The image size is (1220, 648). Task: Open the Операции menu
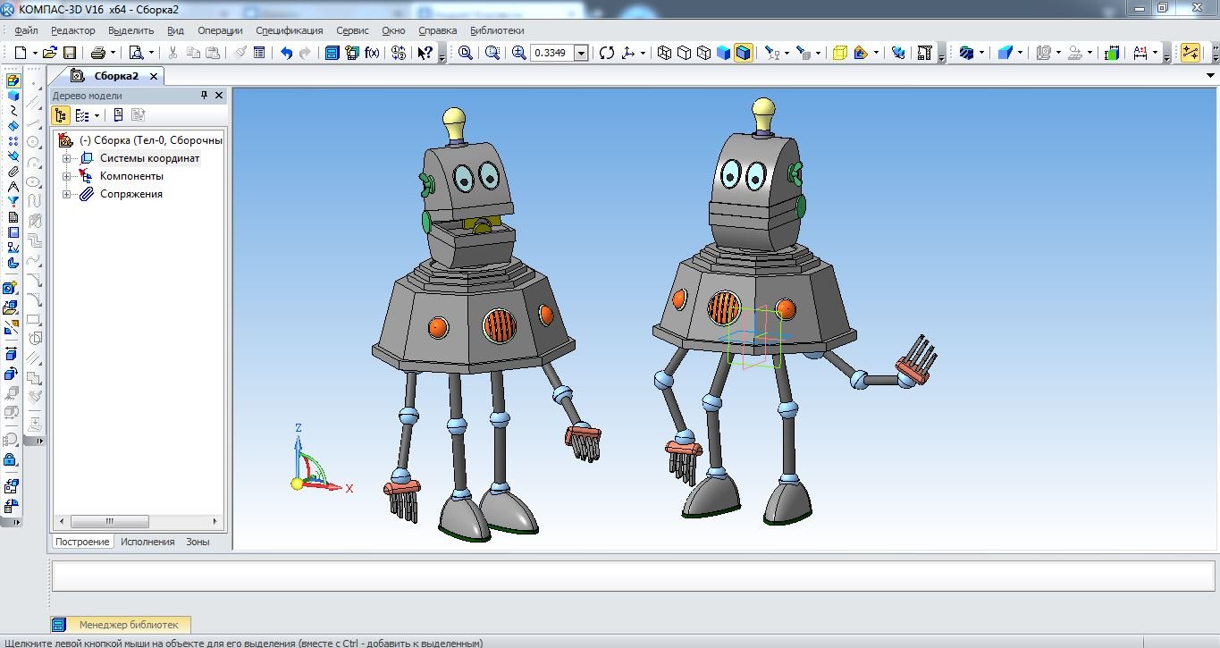[x=220, y=30]
